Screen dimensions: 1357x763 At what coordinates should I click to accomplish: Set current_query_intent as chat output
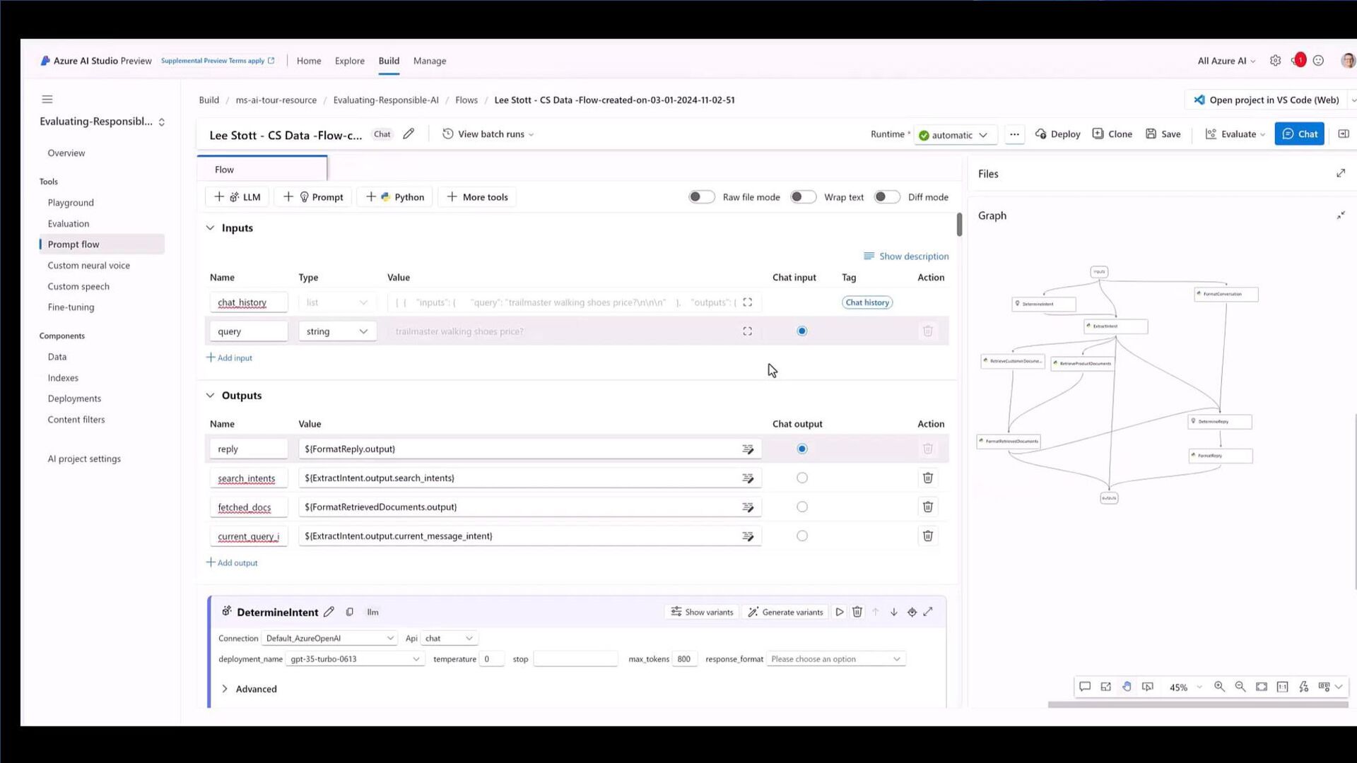(801, 536)
